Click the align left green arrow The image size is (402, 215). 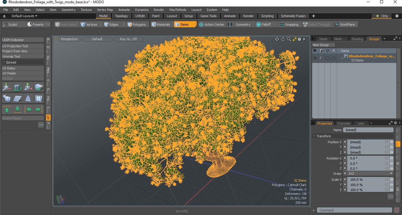tap(28, 110)
